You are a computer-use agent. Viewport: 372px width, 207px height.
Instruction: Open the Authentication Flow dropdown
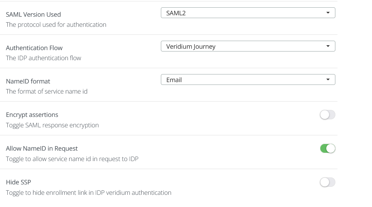pyautogui.click(x=248, y=46)
